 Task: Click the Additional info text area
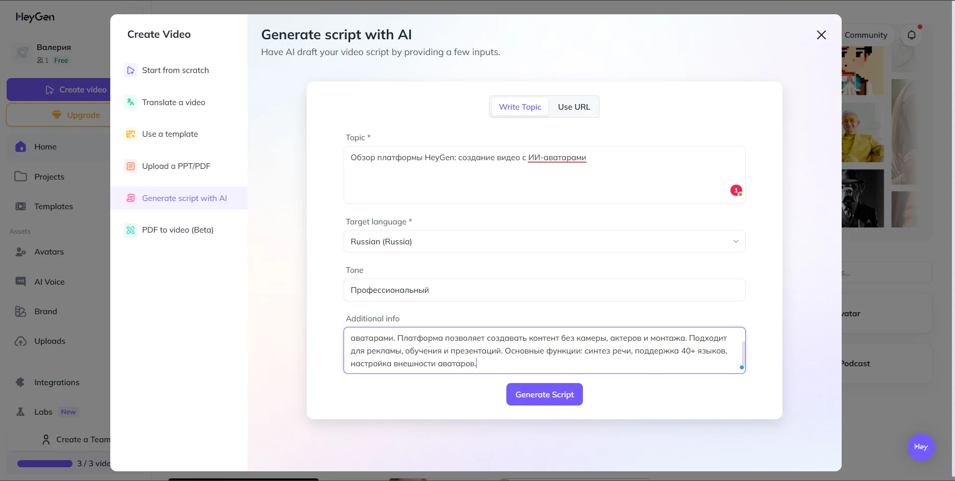click(545, 350)
